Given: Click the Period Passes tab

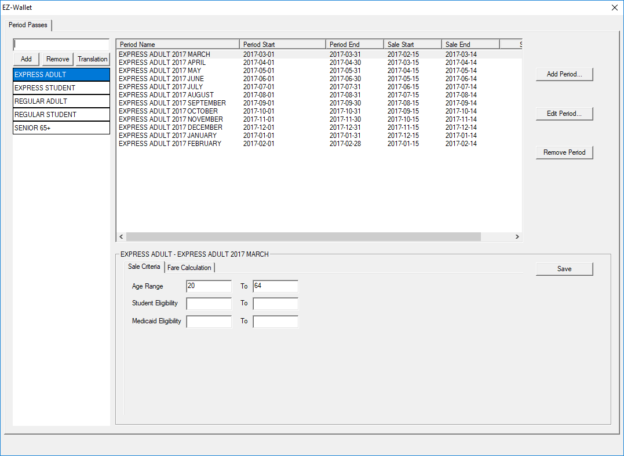Looking at the screenshot, I should pyautogui.click(x=28, y=25).
